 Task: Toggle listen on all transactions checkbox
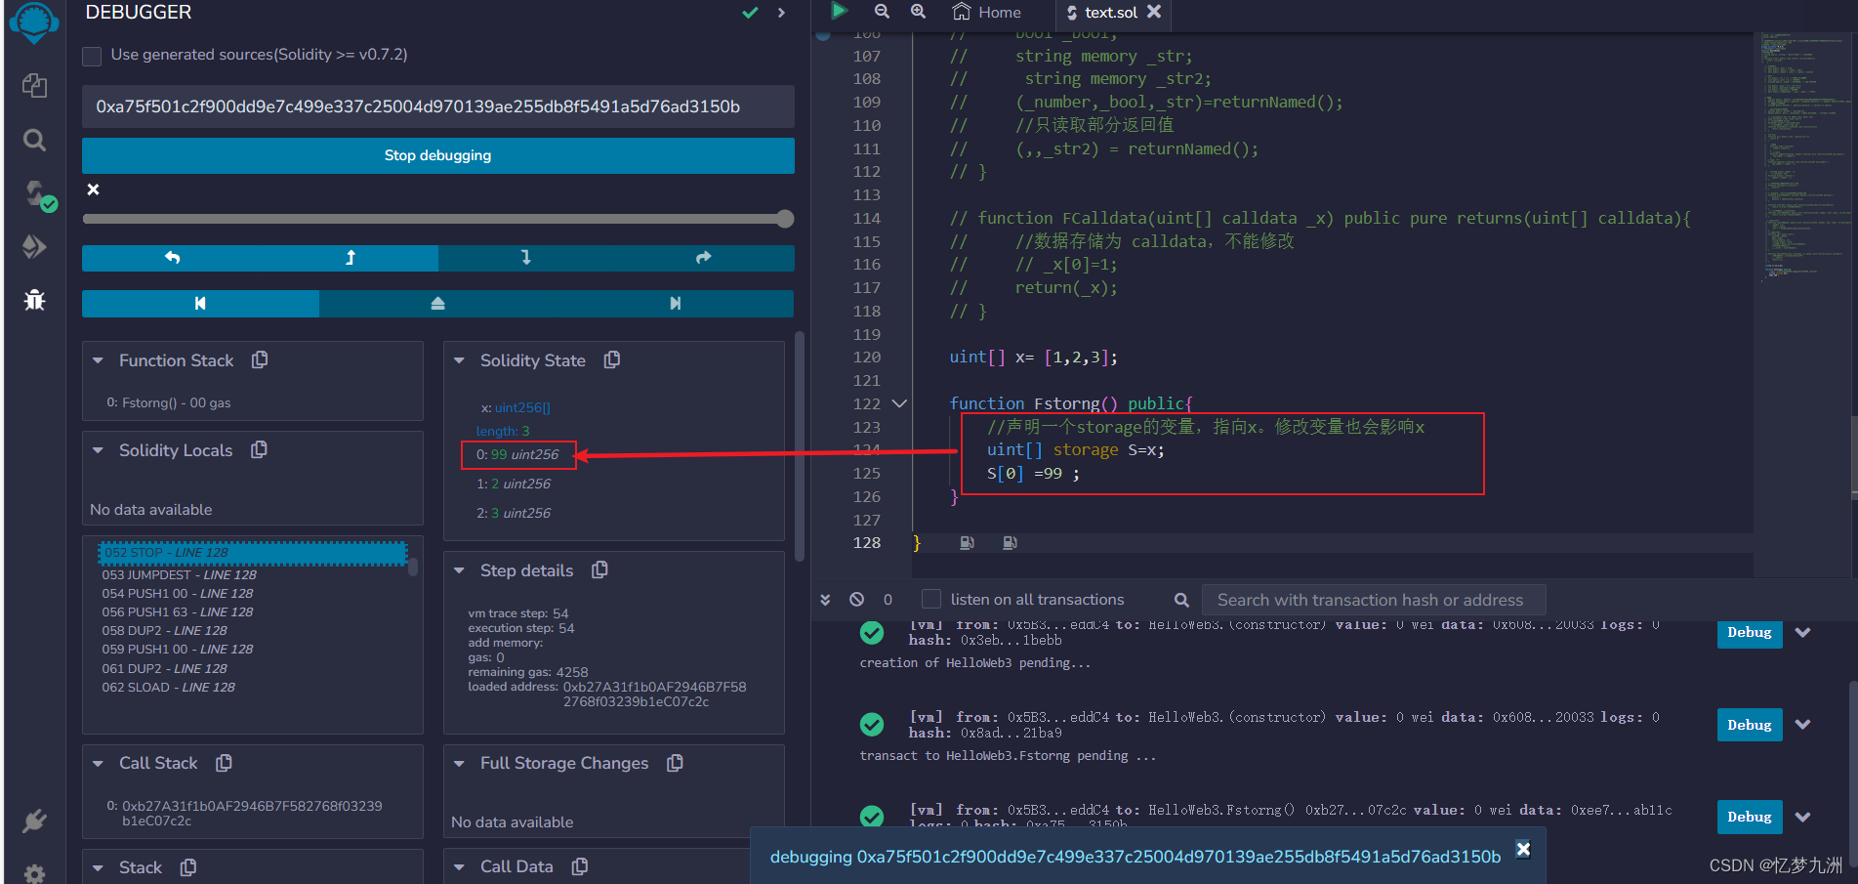tap(931, 599)
